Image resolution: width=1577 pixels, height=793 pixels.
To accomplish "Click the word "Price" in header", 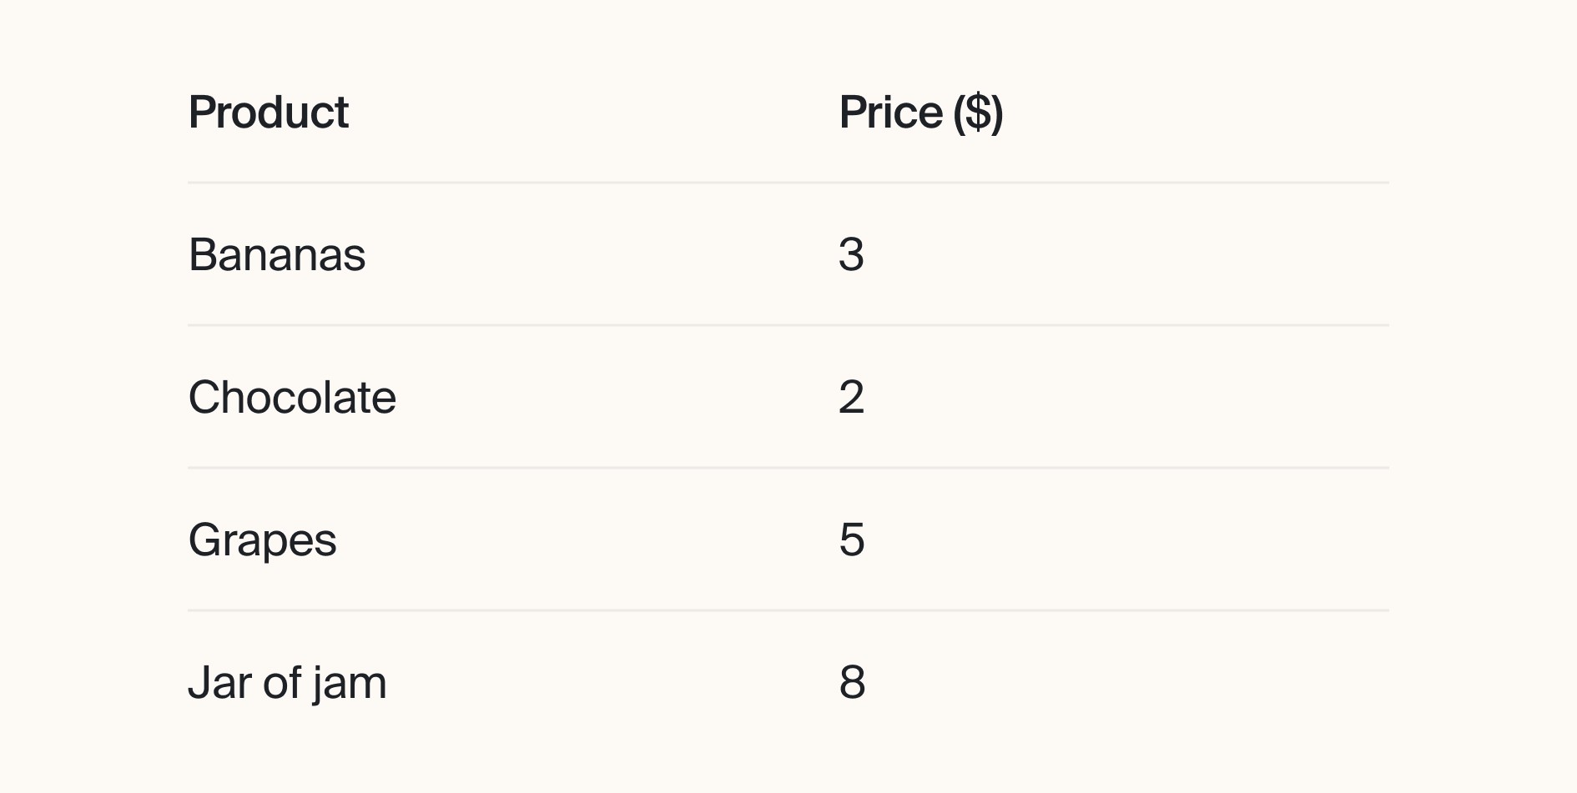I will point(891,112).
